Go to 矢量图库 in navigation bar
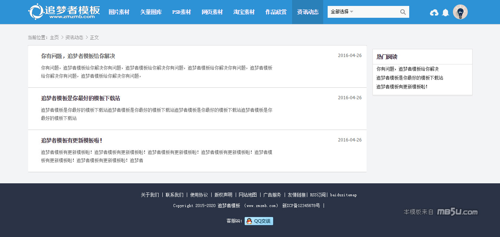Viewport: 500px width, 237px height. [151, 12]
